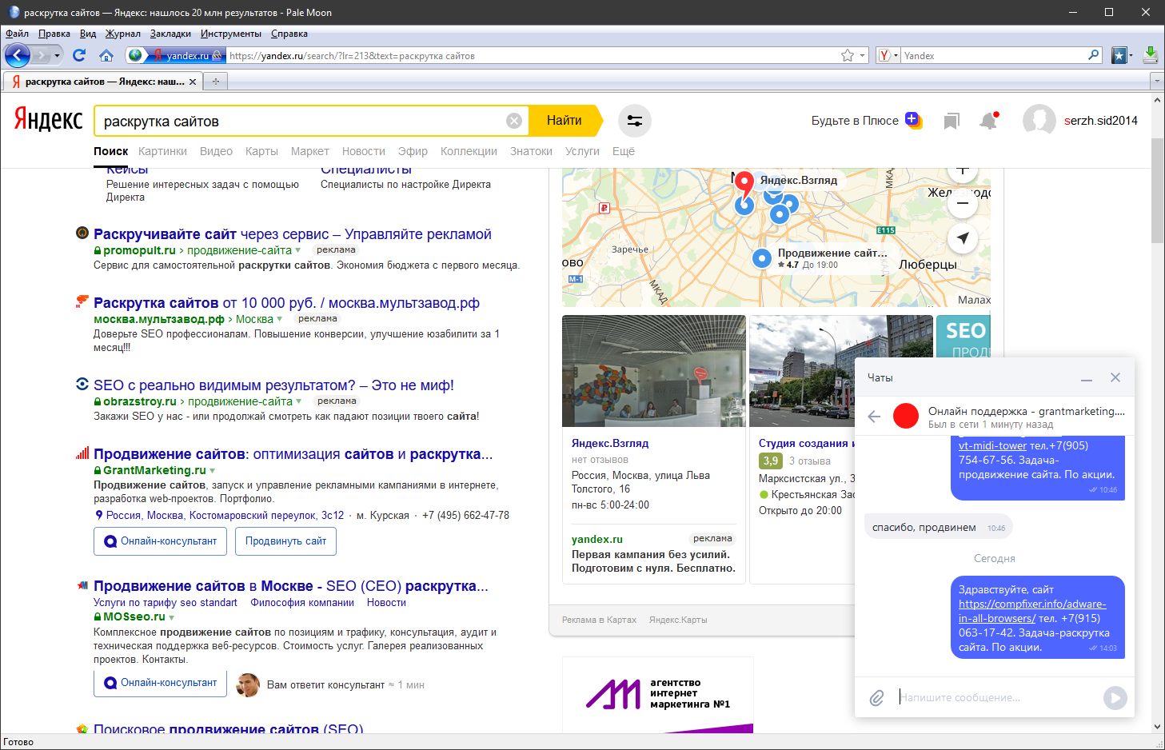Open the notifications bell

(989, 121)
